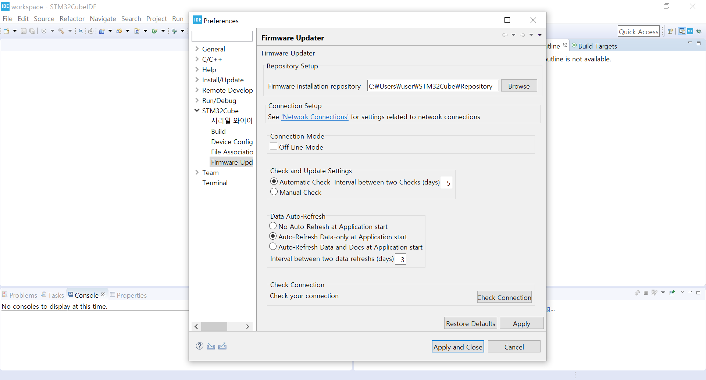Viewport: 706px width, 380px height.
Task: Select No Auto-Refresh at Application start
Action: click(273, 226)
